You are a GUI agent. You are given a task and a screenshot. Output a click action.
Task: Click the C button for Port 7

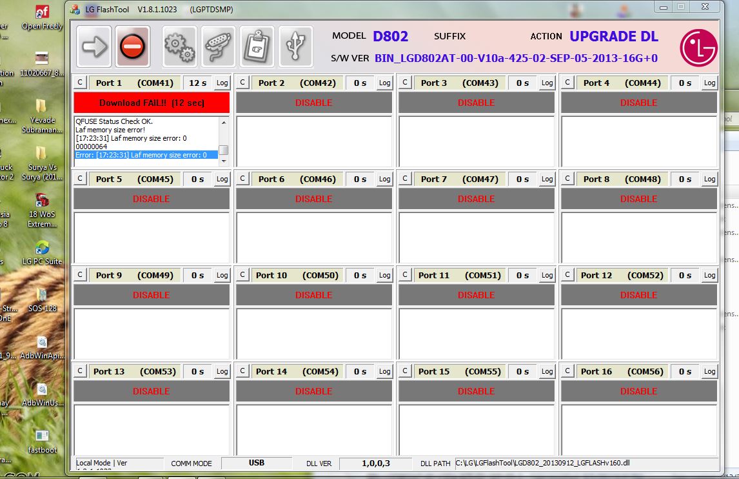click(405, 179)
